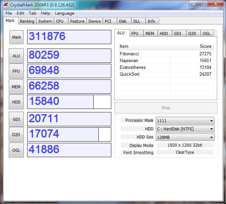The width and height of the screenshot is (226, 204).
Task: Click the Display Mode value 1920 x 1200 32bit
Action: 185,145
